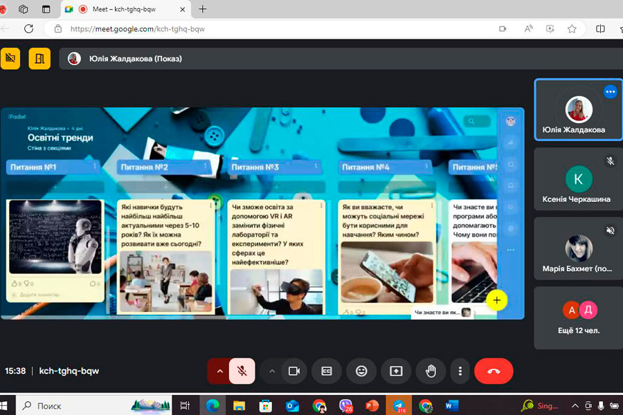
Task: Click the present screen button
Action: (x=396, y=371)
